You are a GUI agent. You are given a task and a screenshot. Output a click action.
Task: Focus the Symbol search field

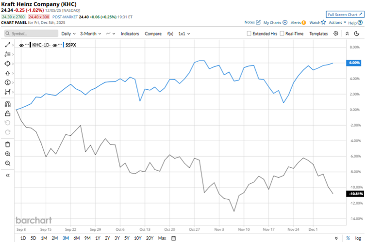(x=31, y=33)
